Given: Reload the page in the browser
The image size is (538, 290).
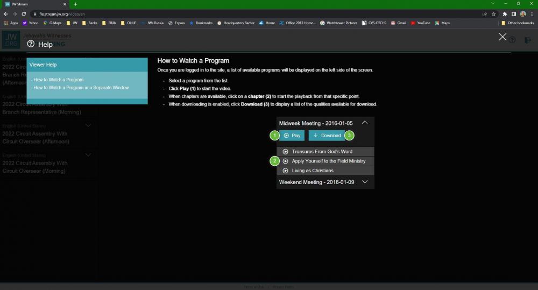Looking at the screenshot, I should [x=24, y=14].
